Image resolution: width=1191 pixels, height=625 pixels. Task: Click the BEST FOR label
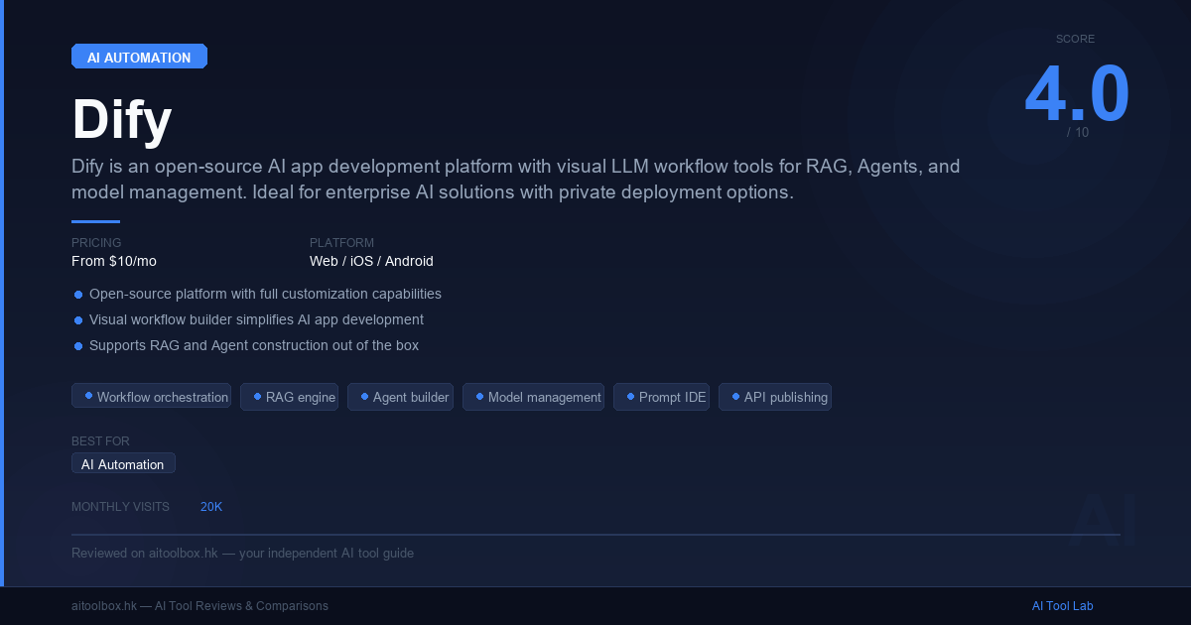click(x=100, y=441)
